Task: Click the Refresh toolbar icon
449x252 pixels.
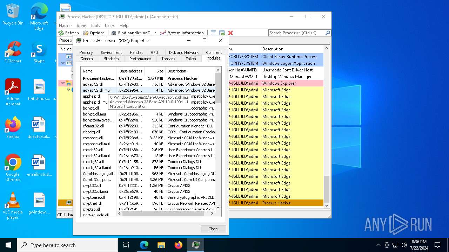Action: coord(61,33)
